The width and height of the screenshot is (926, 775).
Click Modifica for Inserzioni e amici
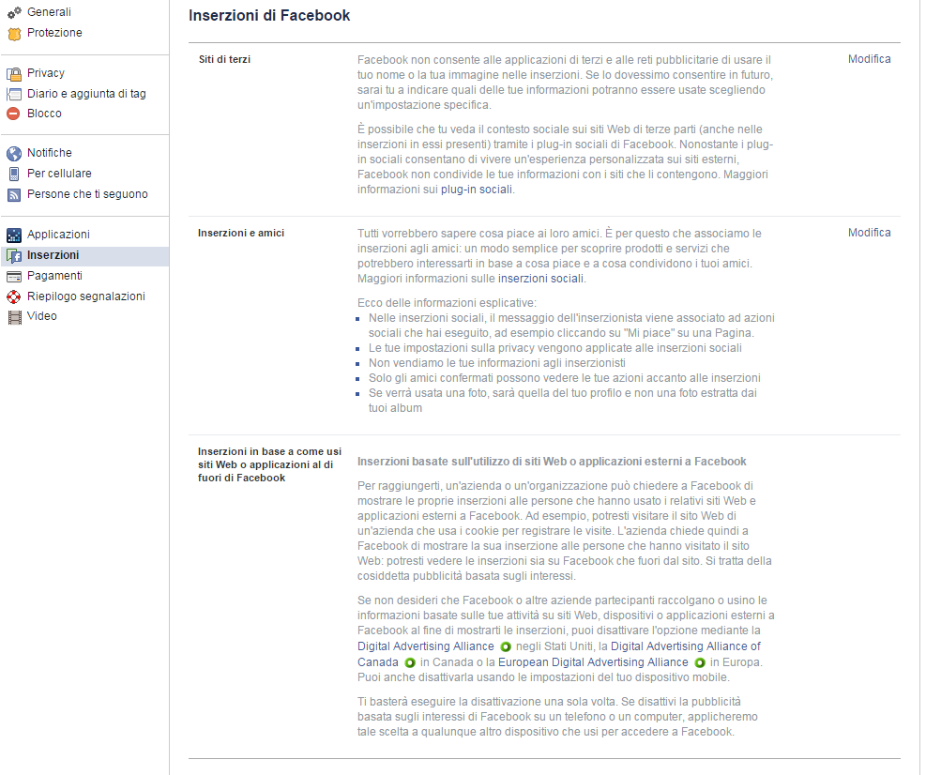point(870,233)
